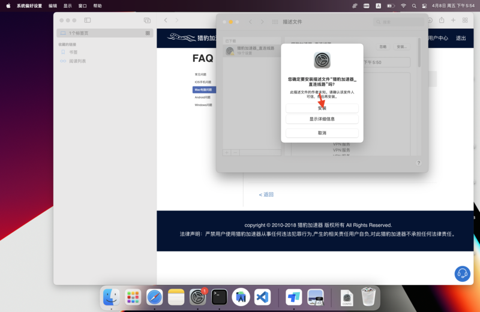Launch Terminal from the Dock

click(219, 297)
